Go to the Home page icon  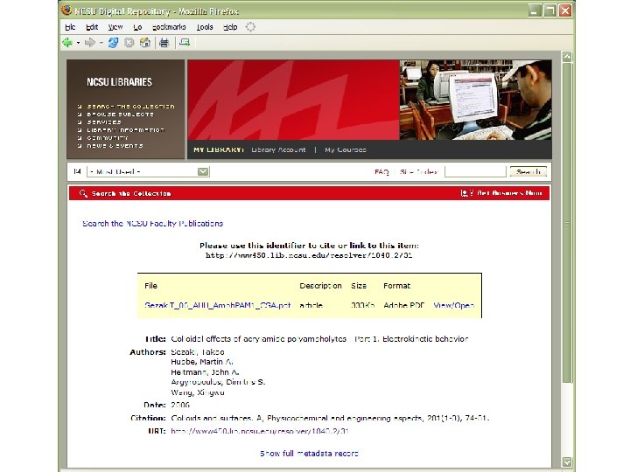(x=145, y=42)
